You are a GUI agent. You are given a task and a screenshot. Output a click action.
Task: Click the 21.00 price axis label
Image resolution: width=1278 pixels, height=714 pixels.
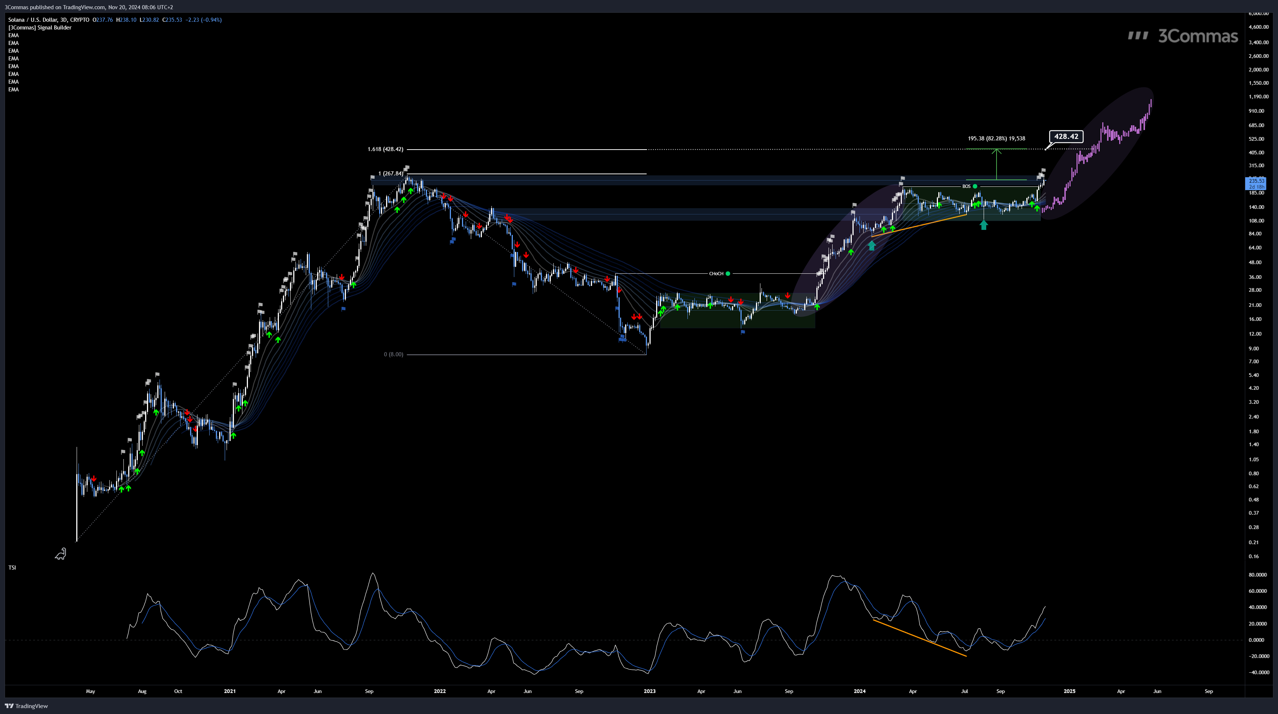[1255, 305]
